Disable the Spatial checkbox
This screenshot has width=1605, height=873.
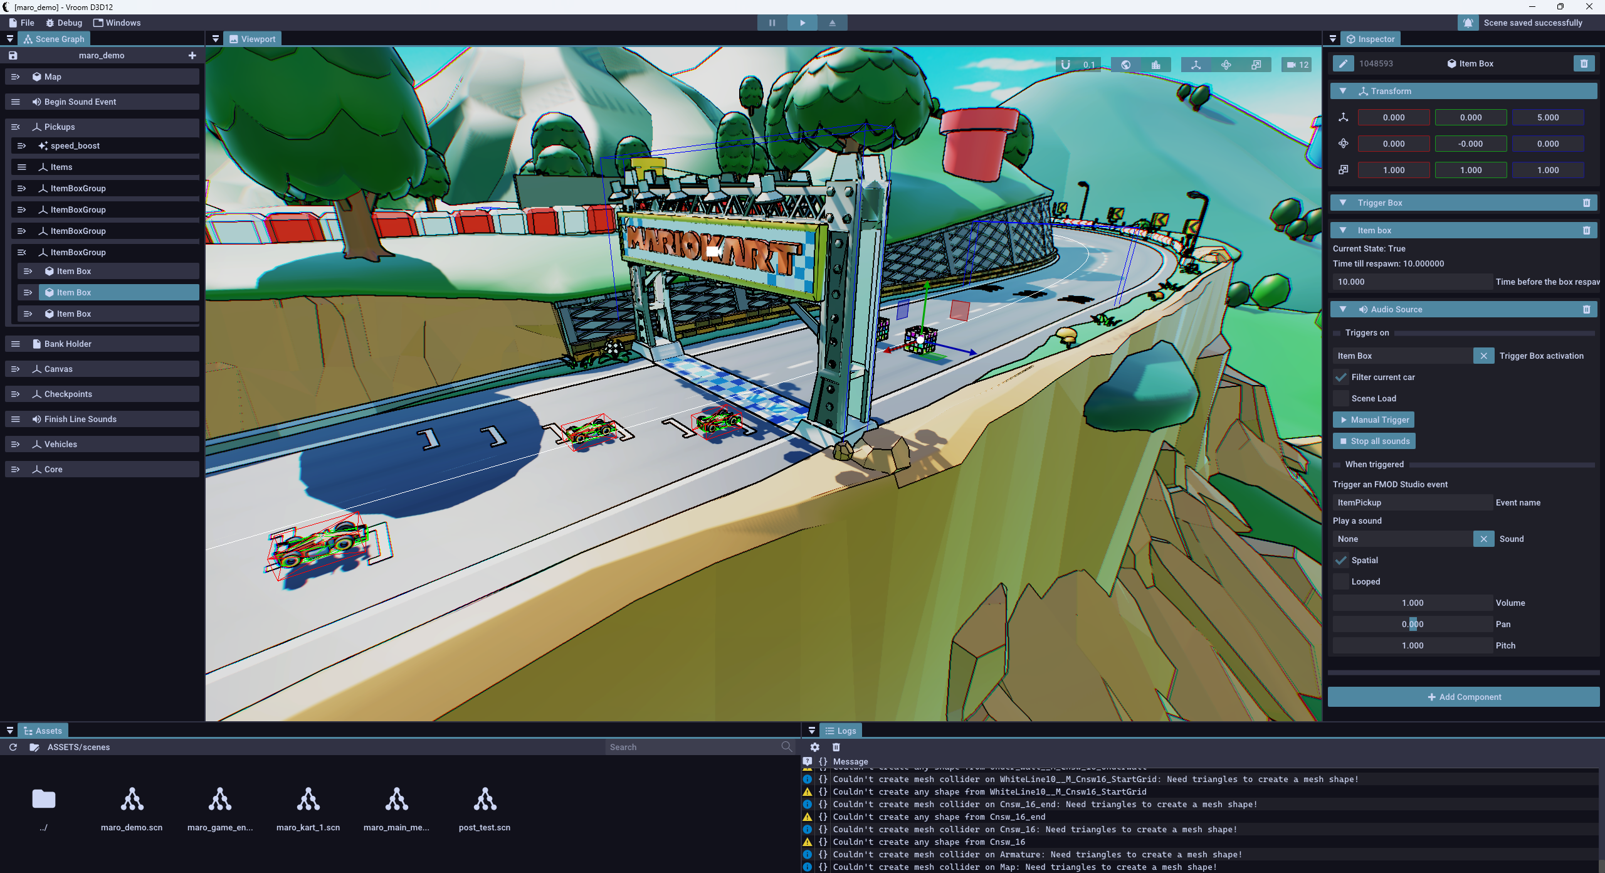point(1341,560)
